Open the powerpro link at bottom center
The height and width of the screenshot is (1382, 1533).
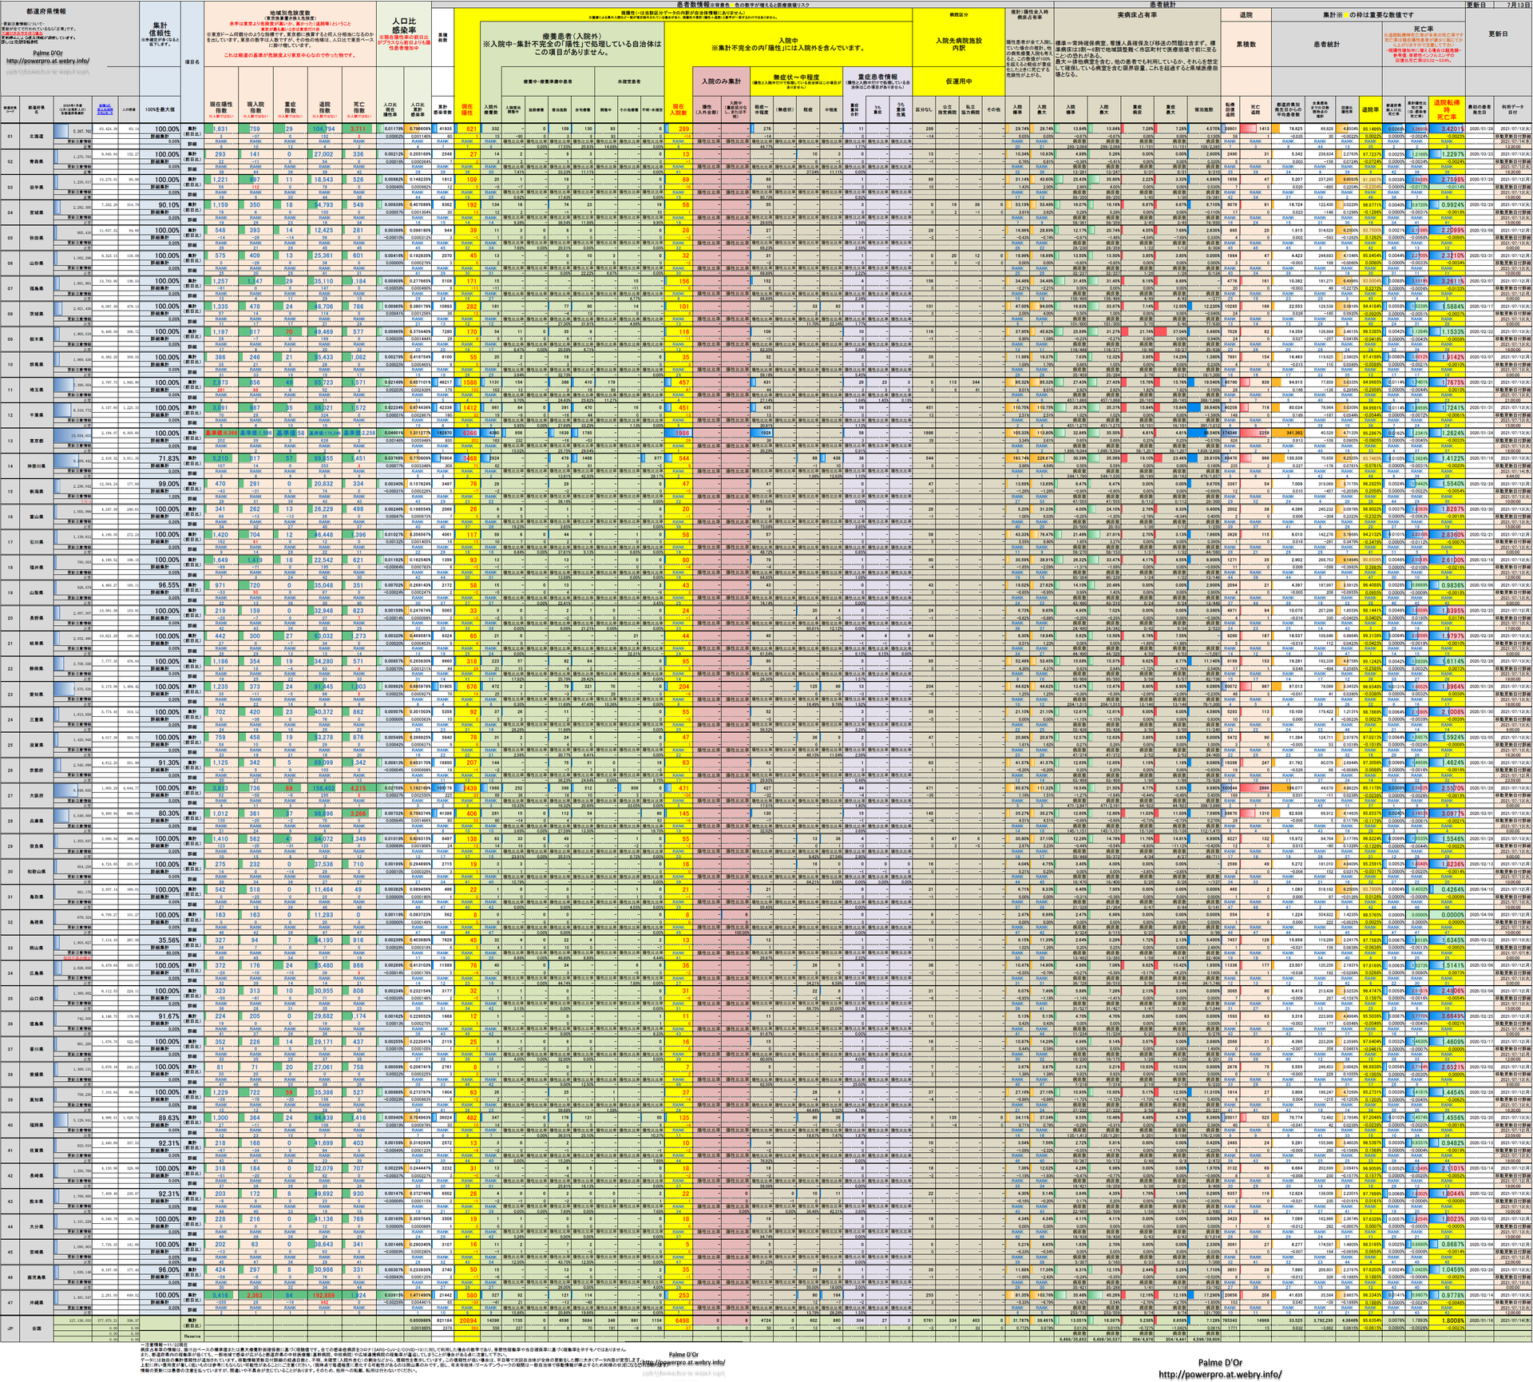[683, 1362]
